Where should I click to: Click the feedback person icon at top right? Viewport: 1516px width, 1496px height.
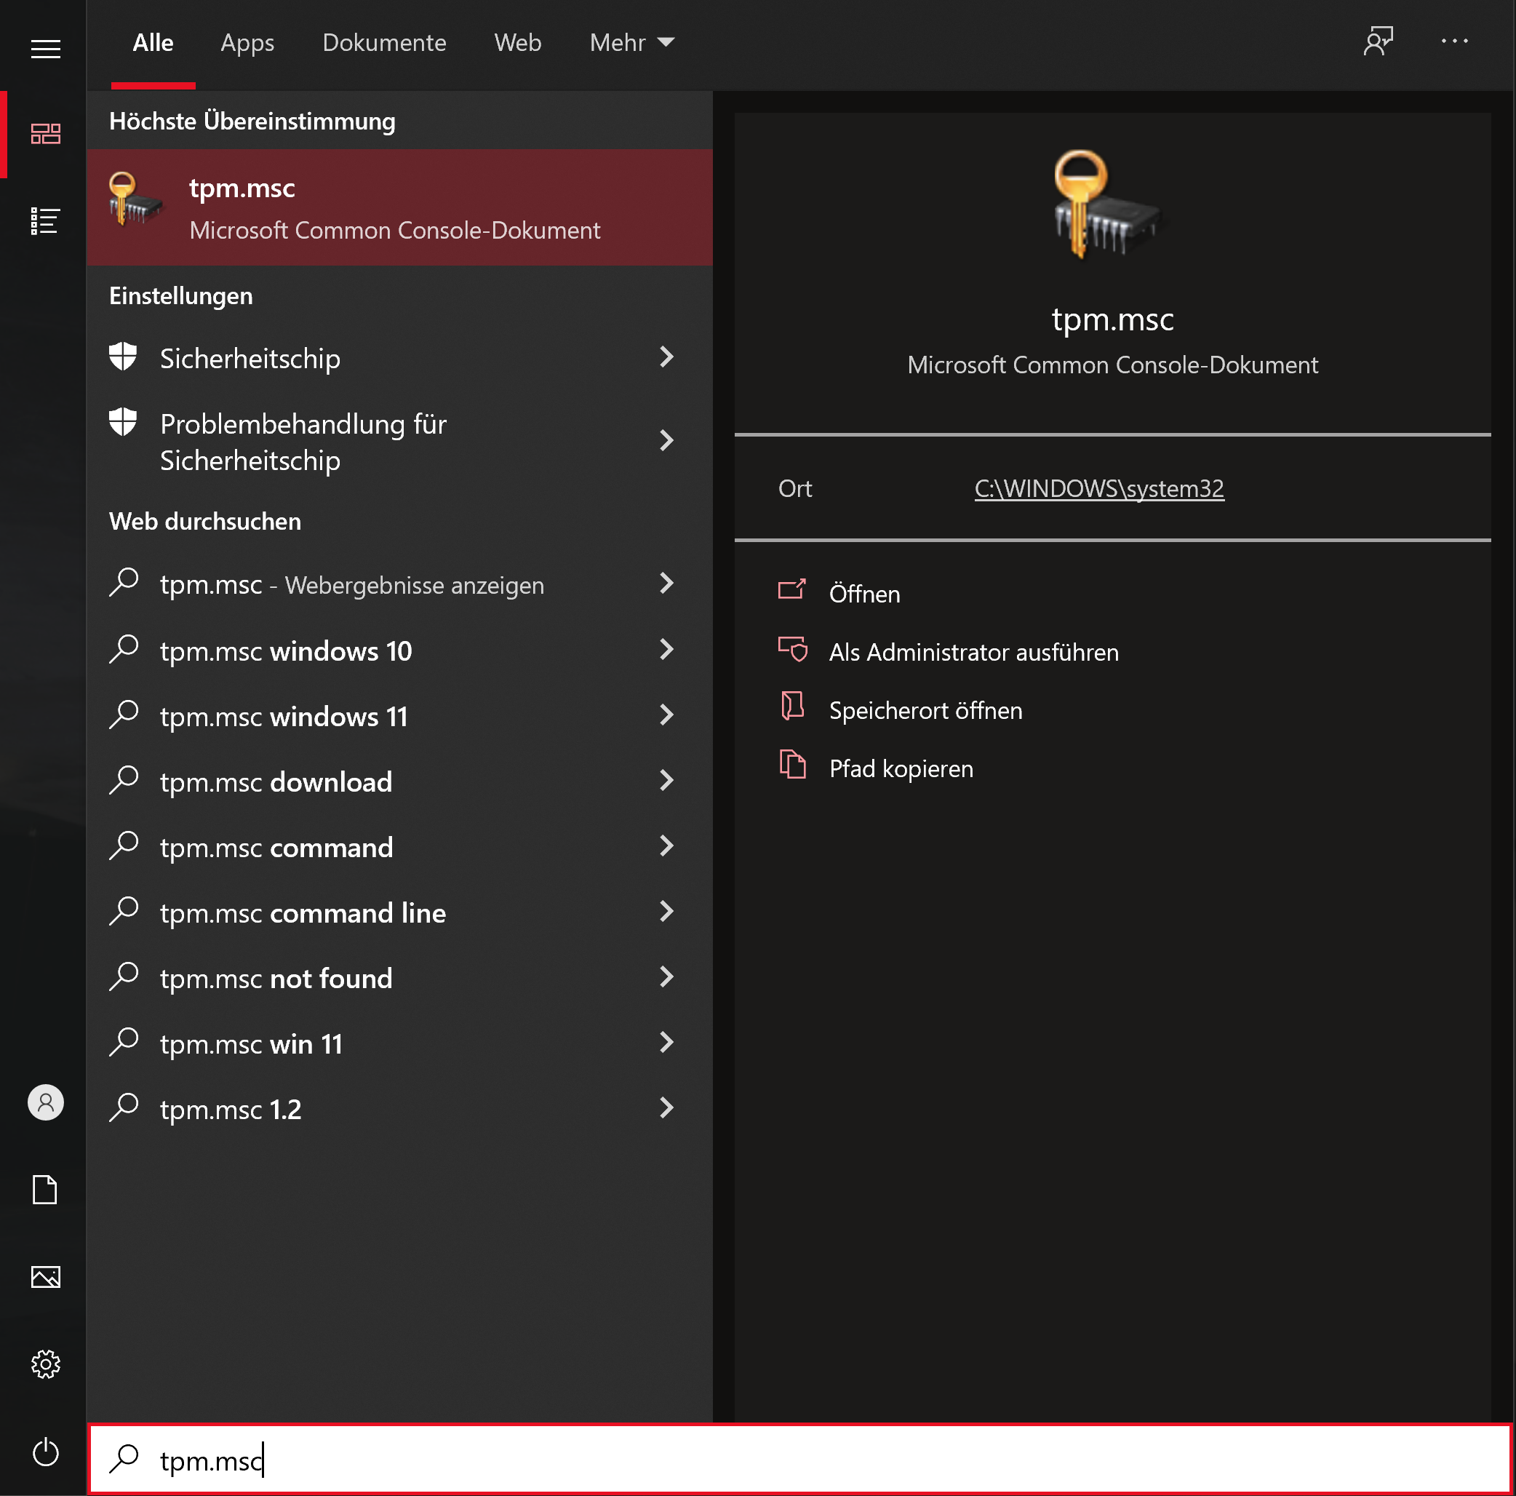(x=1378, y=41)
